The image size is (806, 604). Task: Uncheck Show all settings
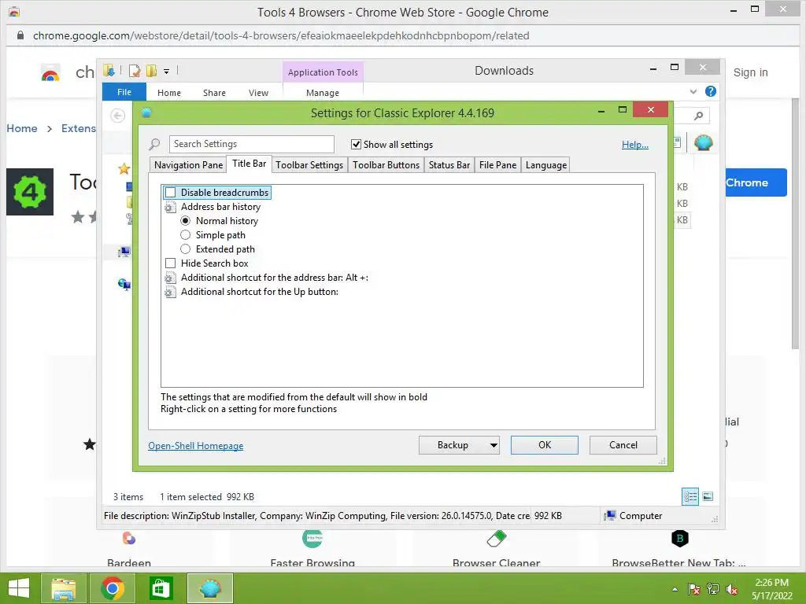tap(356, 145)
